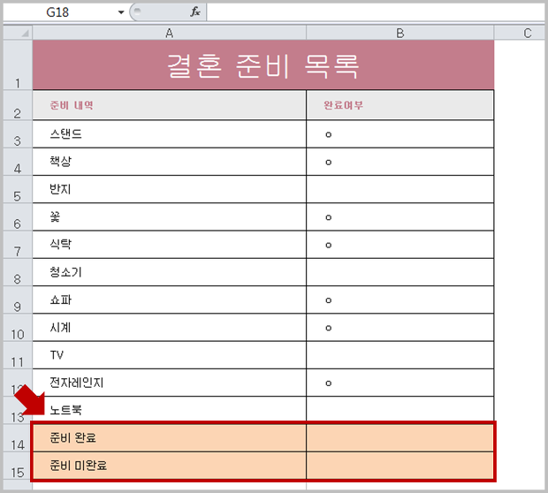Select the 시계 cell
The width and height of the screenshot is (548, 493).
click(x=169, y=328)
